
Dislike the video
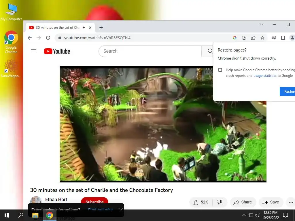coord(219,202)
